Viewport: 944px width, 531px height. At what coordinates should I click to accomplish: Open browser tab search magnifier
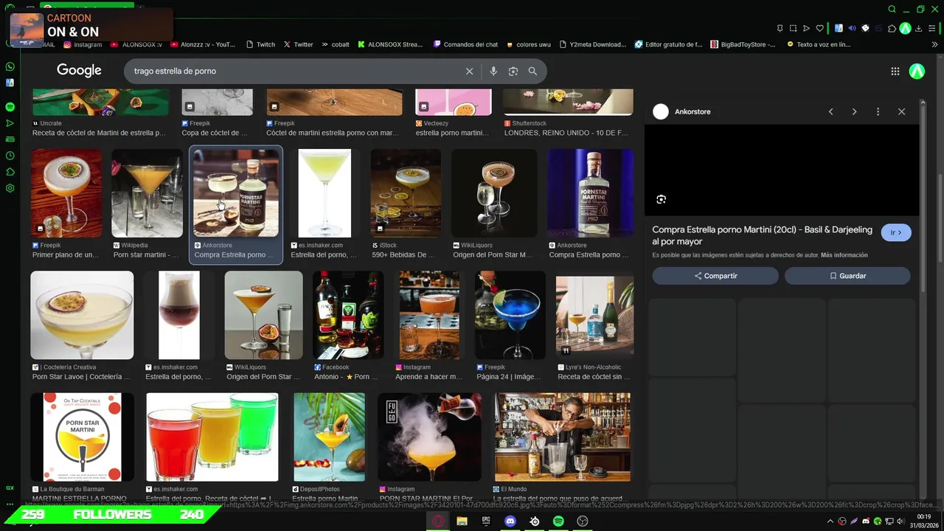tap(892, 10)
